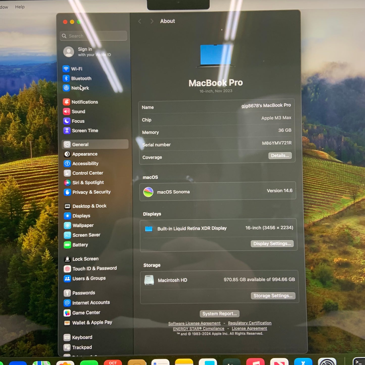The image size is (365, 365).
Task: Open System Report
Action: coord(220,314)
